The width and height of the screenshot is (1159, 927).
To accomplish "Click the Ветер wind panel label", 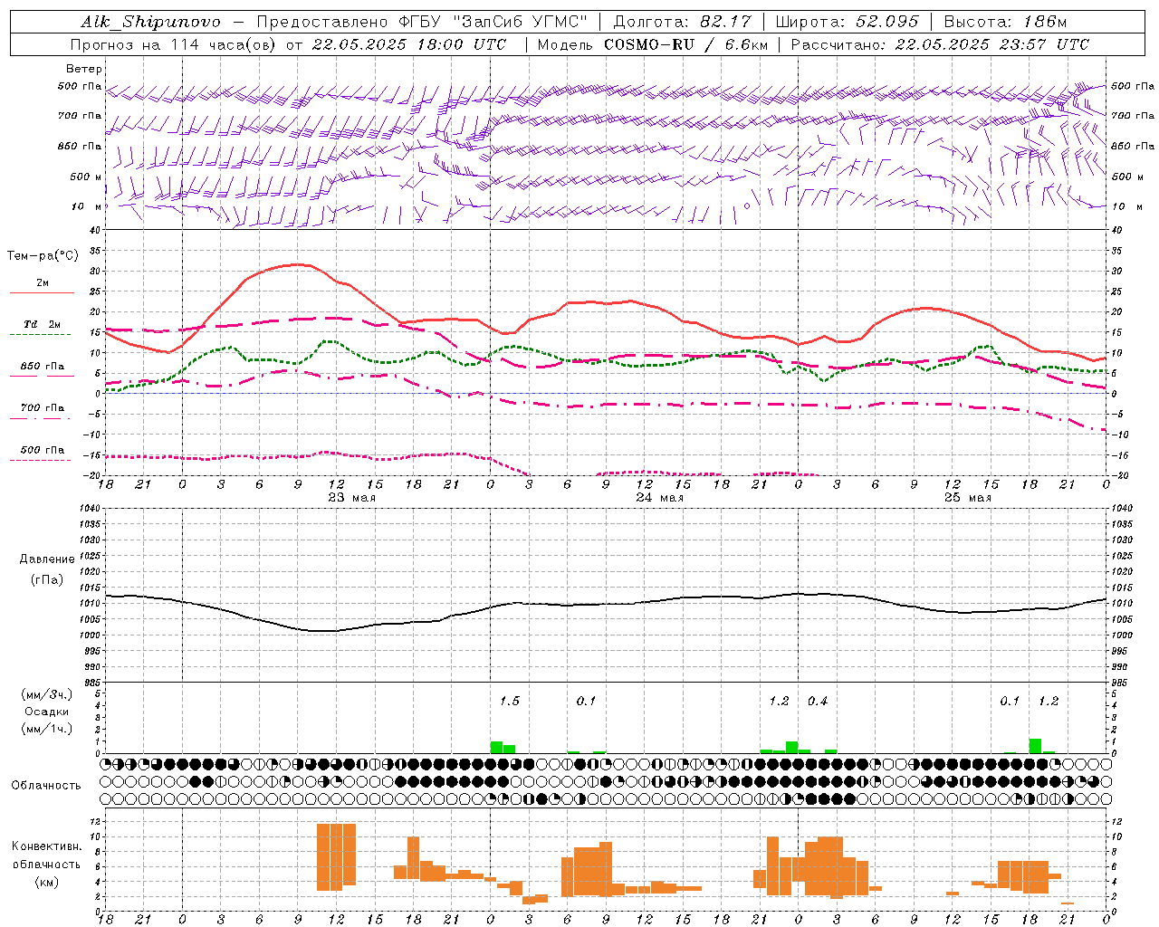I will 84,69.
